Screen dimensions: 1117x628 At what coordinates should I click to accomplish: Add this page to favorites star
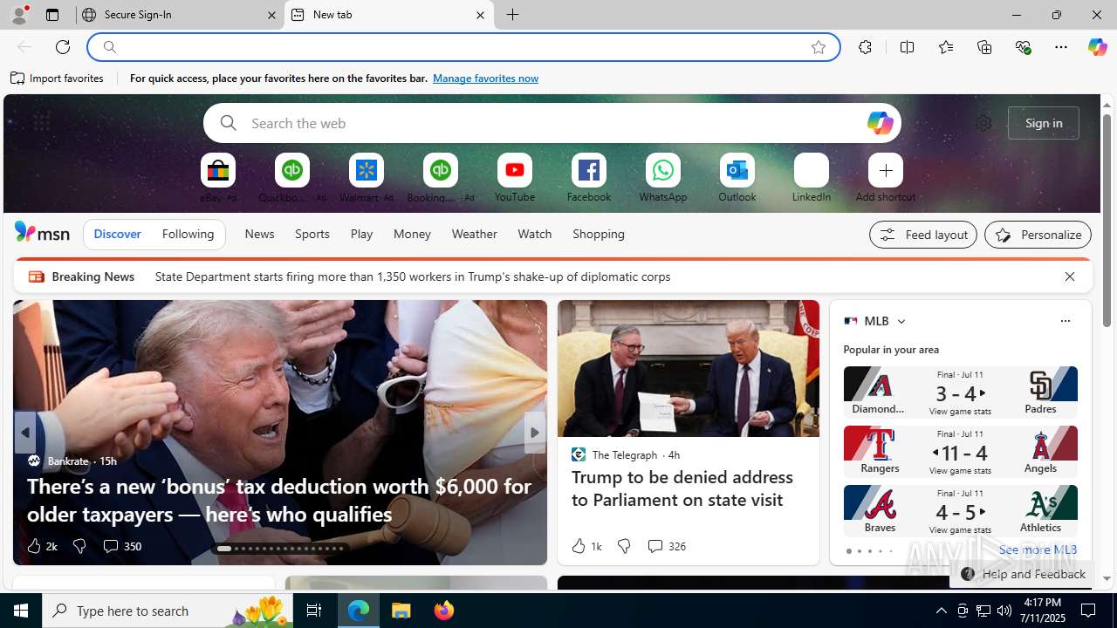819,47
